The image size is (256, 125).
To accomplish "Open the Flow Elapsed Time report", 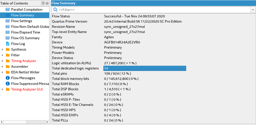I will click(x=26, y=32).
